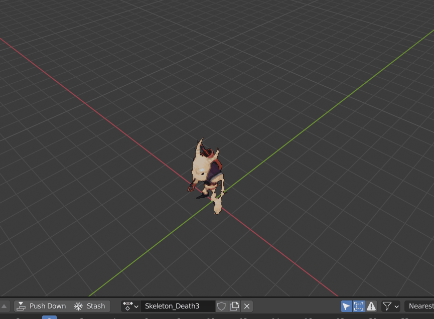The width and height of the screenshot is (434, 319).
Task: Click the highlighted blue frame number on the timeline
Action: click(49, 317)
